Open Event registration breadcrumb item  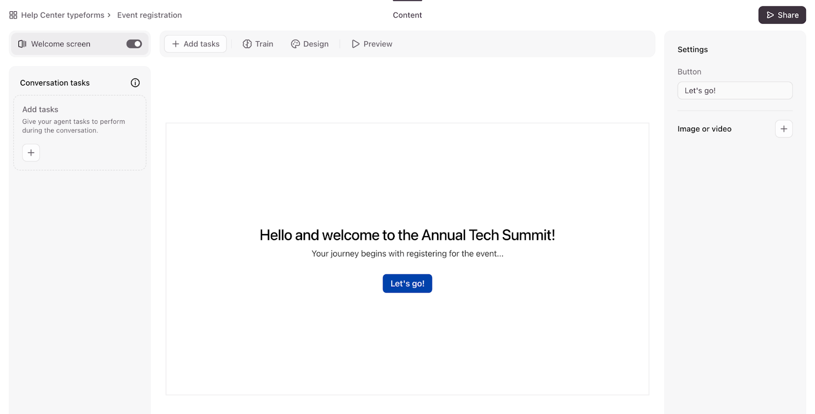click(x=149, y=15)
